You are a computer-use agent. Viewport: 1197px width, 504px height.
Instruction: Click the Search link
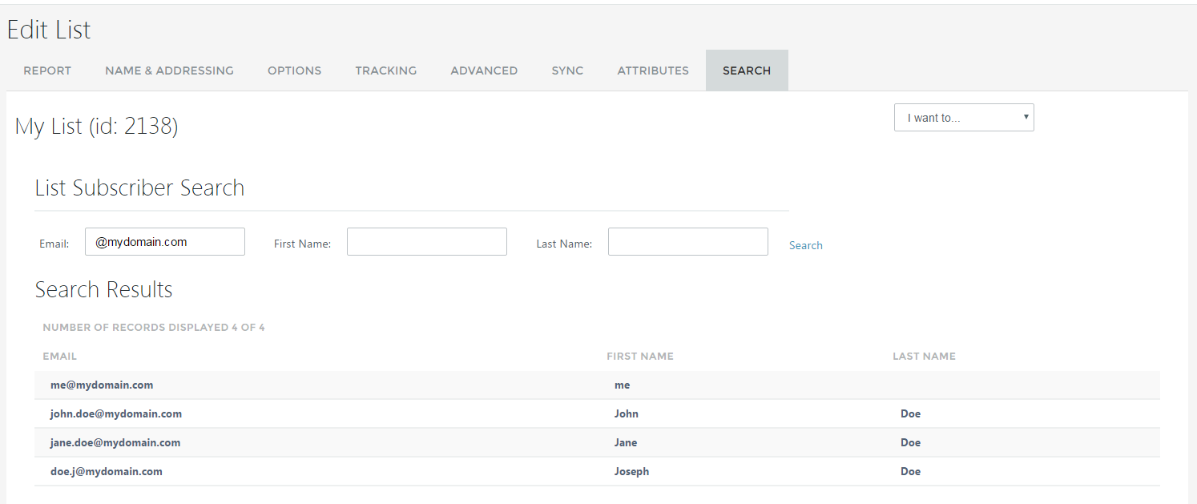click(805, 245)
